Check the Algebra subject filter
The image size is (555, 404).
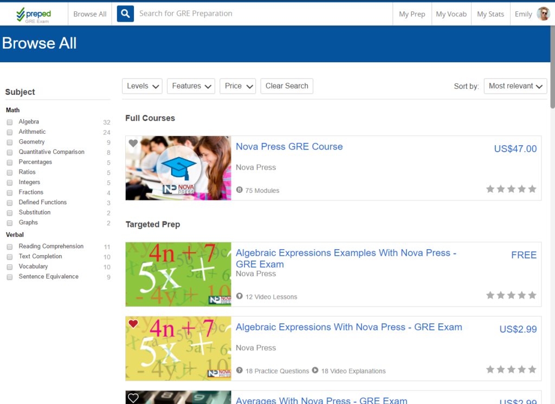point(10,122)
